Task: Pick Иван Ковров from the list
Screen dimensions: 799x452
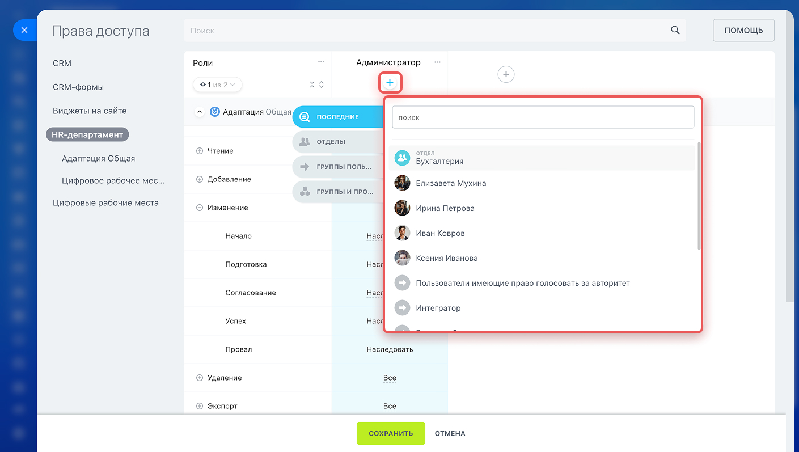Action: coord(440,233)
